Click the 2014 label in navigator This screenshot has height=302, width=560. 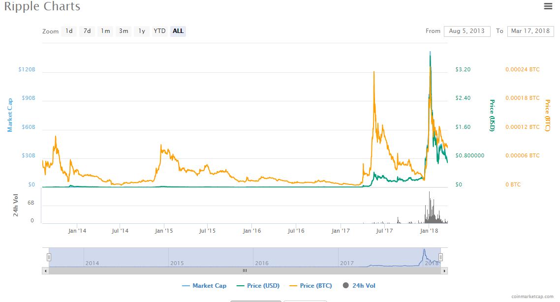point(92,263)
